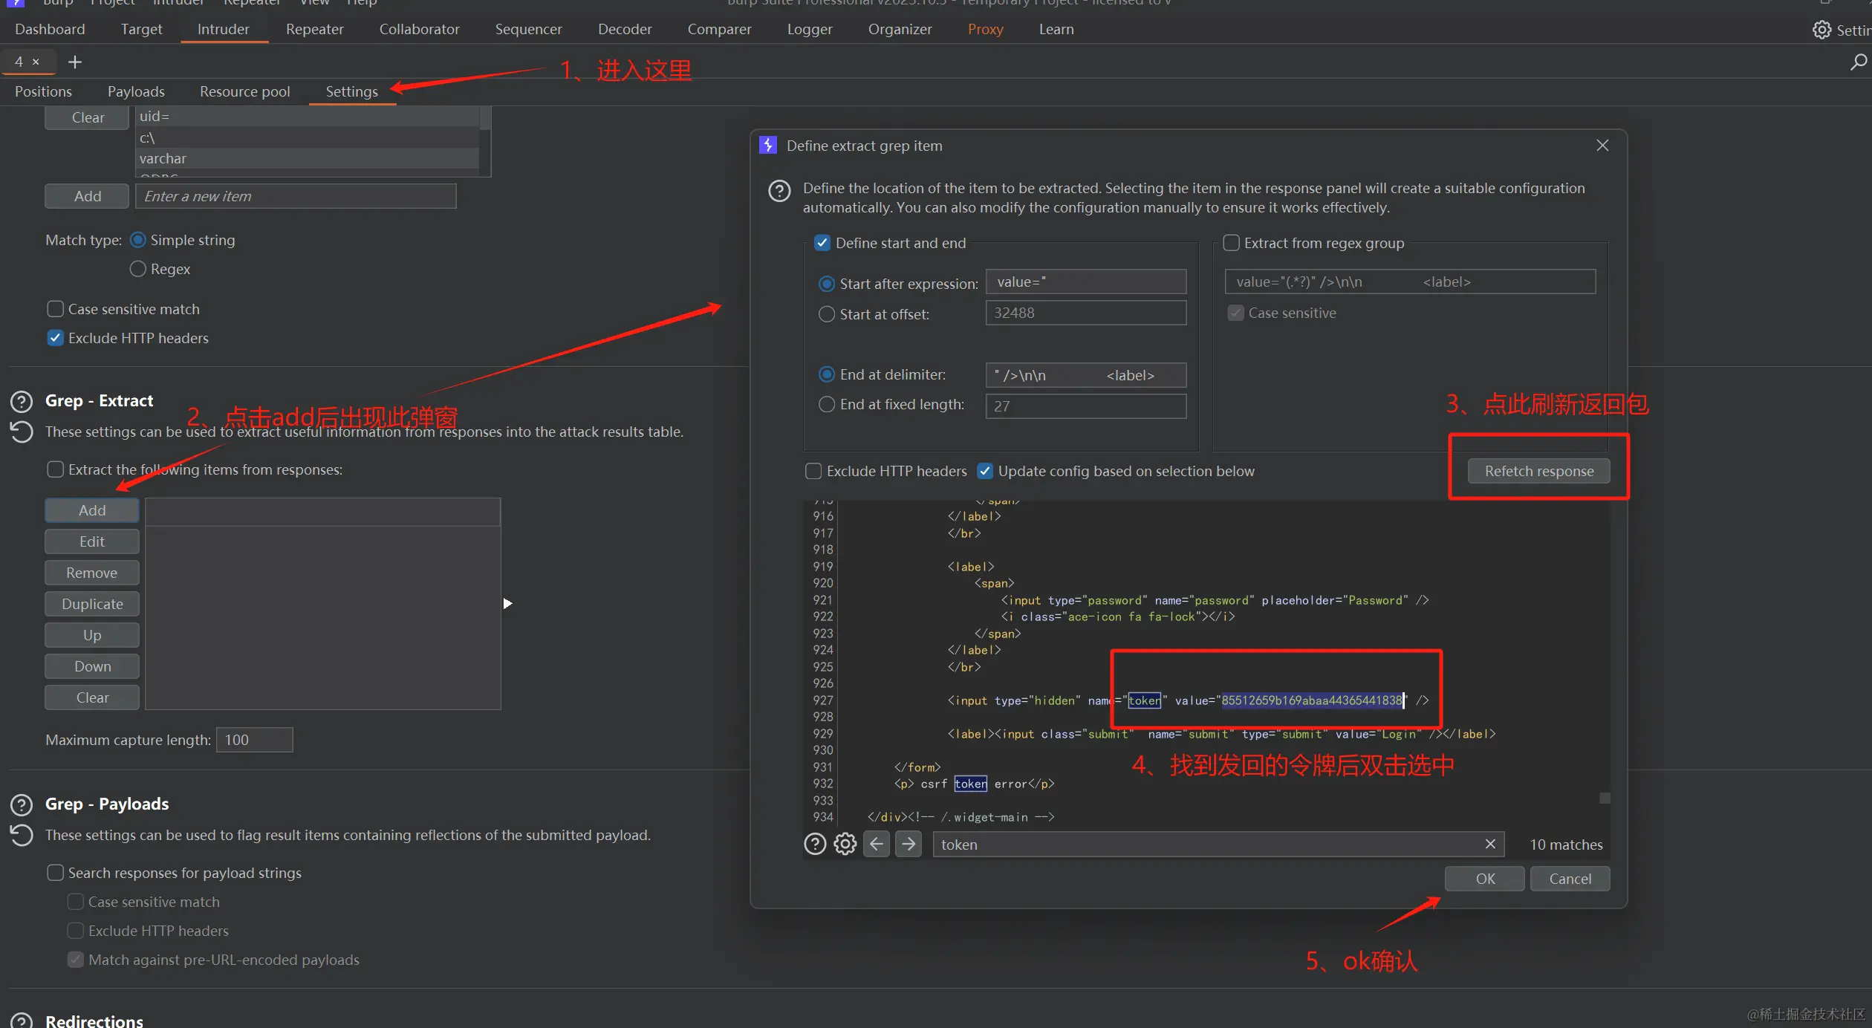The height and width of the screenshot is (1028, 1872).
Task: Open Grep - Payloads help icon
Action: click(22, 804)
